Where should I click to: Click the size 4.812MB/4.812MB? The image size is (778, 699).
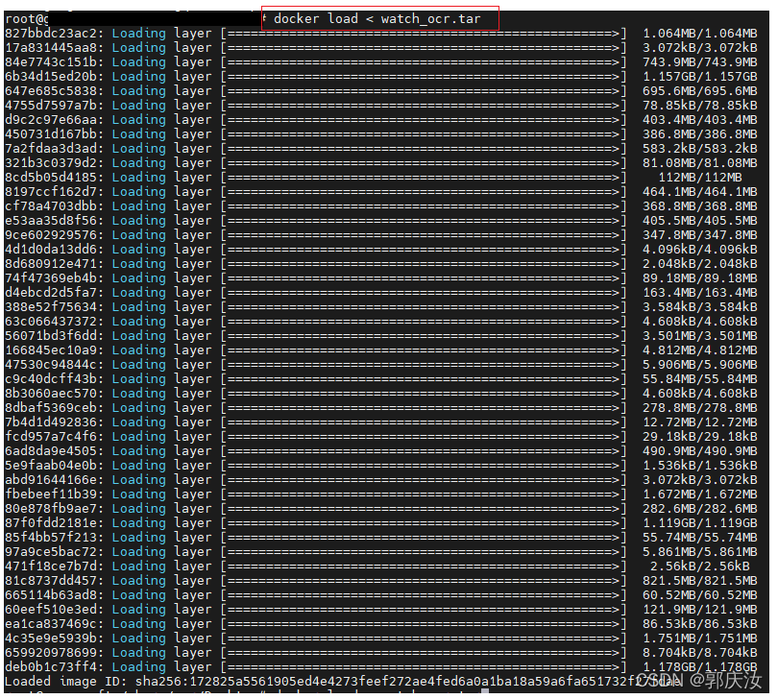(x=700, y=349)
